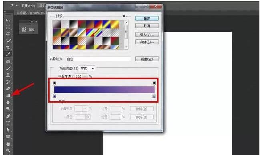Click the 平滑度 value field showing 100
The width and height of the screenshot is (261, 155).
(x=79, y=76)
